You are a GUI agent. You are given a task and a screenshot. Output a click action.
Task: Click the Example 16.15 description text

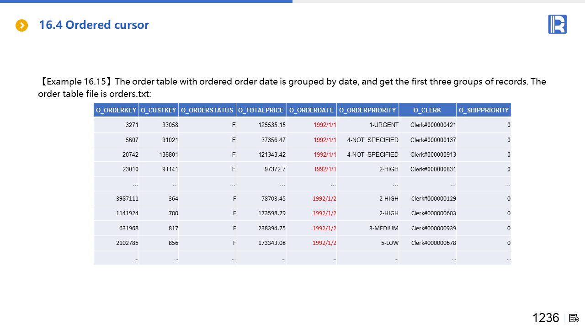292,87
